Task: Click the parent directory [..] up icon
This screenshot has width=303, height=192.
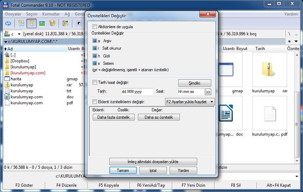Action: (x=7, y=55)
